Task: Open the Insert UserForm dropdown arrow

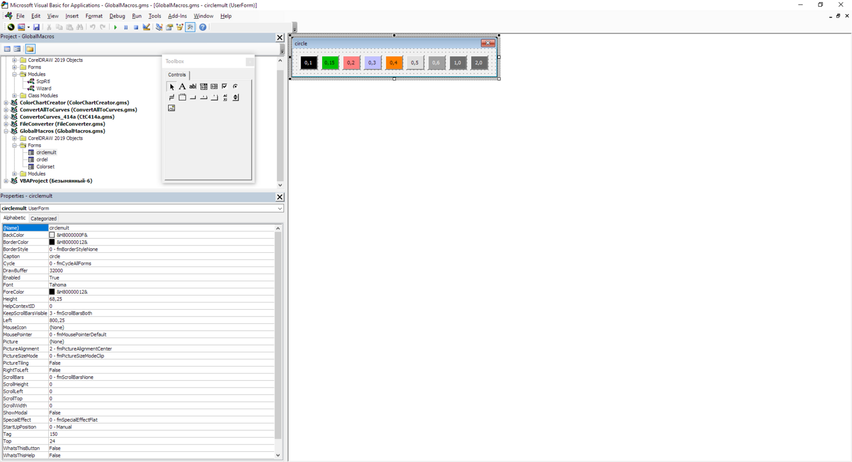Action: coord(28,27)
